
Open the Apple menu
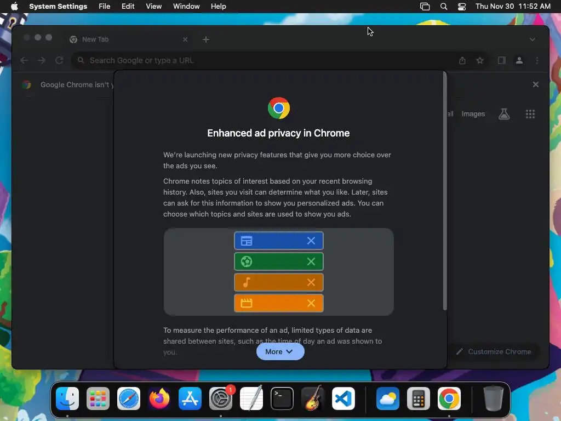(14, 6)
